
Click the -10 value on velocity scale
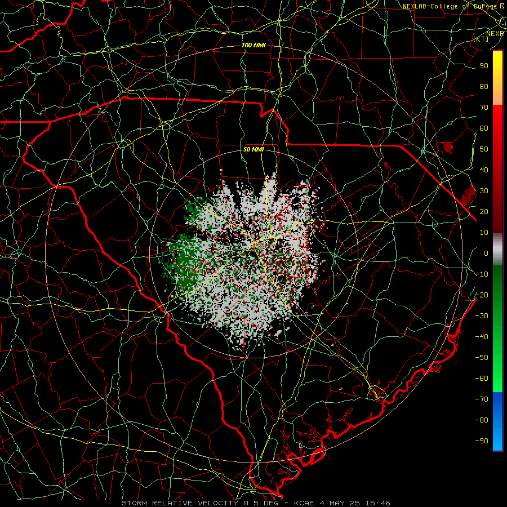[482, 274]
